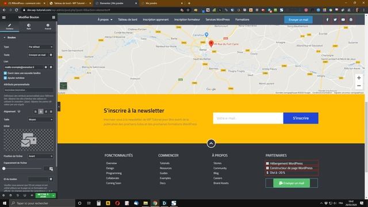Image resolution: width=368 pixels, height=207 pixels.
Task: Open Facebook social icon
Action: (327, 20)
